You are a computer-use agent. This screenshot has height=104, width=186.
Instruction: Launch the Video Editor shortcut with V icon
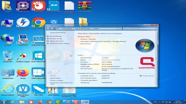(x=23, y=90)
